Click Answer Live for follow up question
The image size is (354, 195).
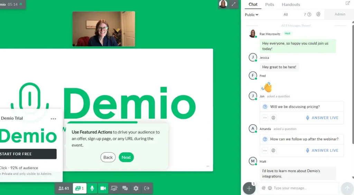tap(322, 150)
